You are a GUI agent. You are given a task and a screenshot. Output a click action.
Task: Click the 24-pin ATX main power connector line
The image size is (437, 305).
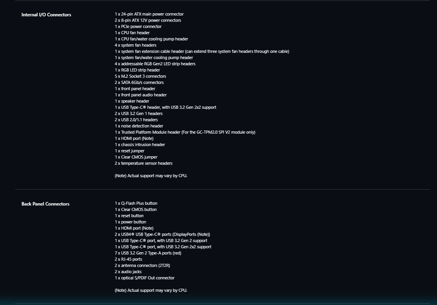coord(149,14)
